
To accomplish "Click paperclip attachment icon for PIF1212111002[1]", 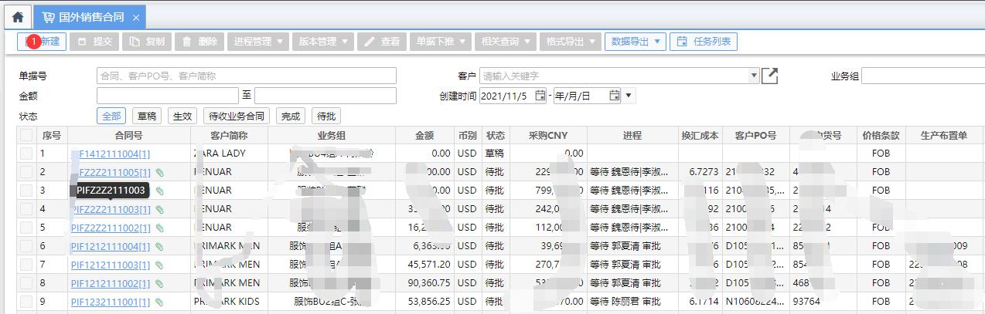I will tap(159, 283).
